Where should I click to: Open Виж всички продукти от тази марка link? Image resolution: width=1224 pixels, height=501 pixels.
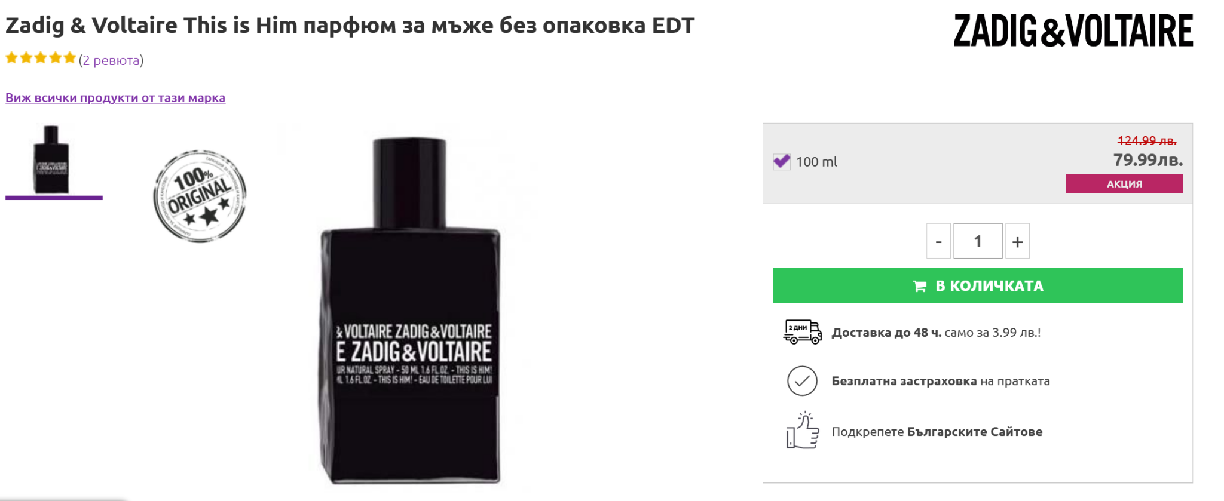click(x=115, y=98)
